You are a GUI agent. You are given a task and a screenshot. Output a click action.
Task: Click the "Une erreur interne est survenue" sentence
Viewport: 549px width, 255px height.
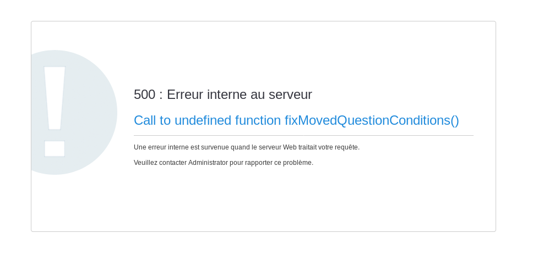tap(246, 147)
